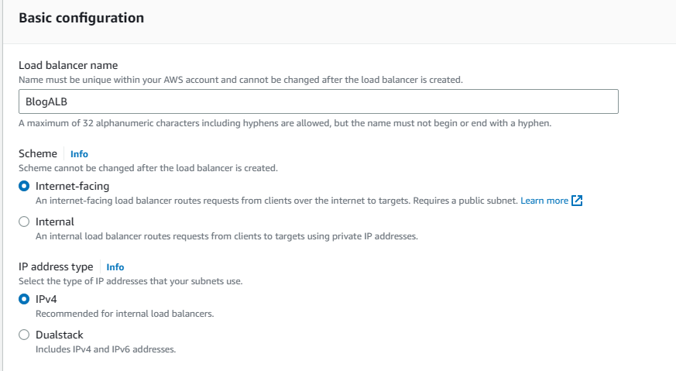
Task: Click the Internet-facing option label text
Action: [72, 186]
